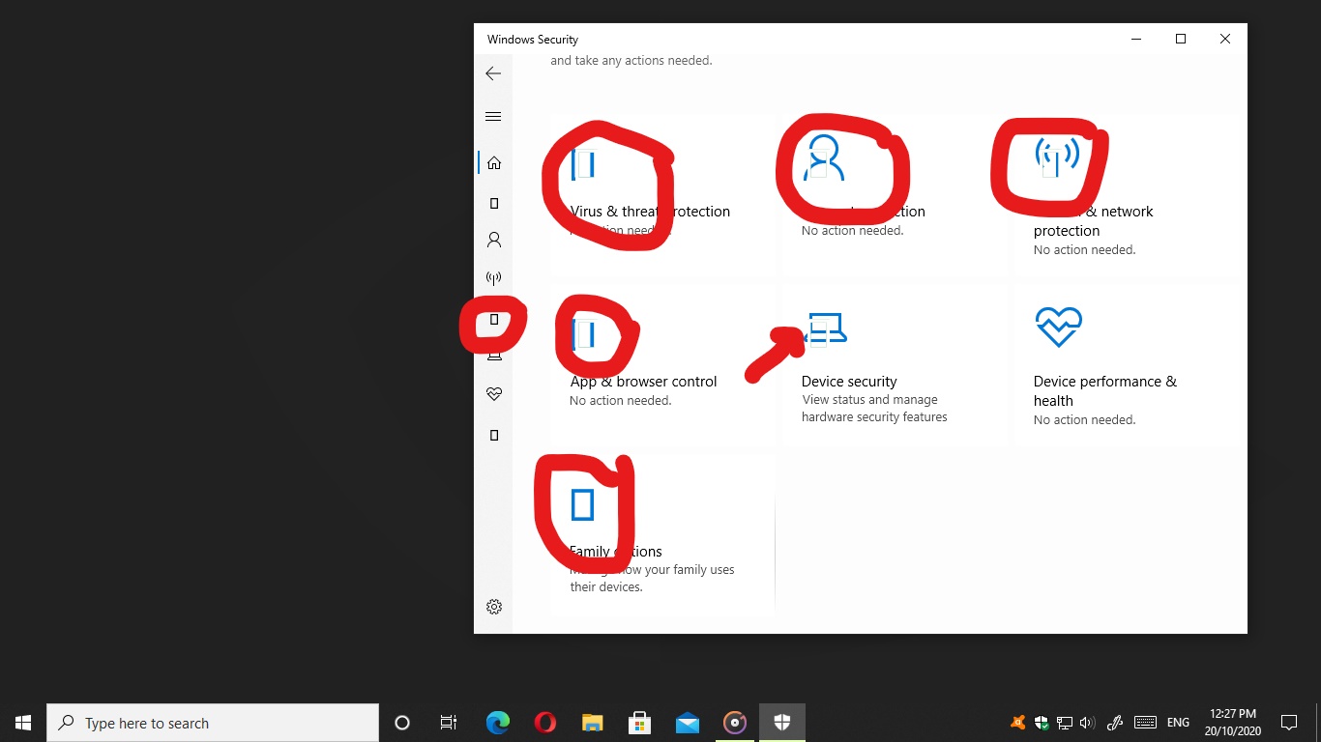Image resolution: width=1321 pixels, height=742 pixels.
Task: Open the Account protection sidebar icon
Action: 494,240
